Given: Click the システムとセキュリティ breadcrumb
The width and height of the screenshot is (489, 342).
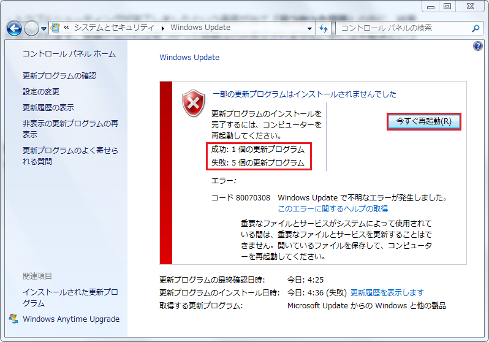Looking at the screenshot, I should point(114,28).
